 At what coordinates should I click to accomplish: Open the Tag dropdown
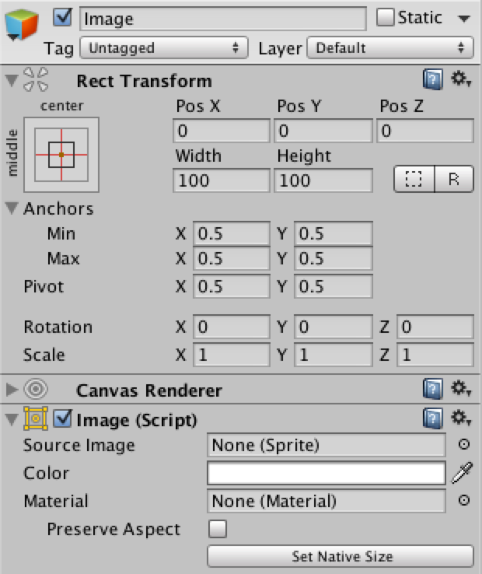click(x=162, y=48)
